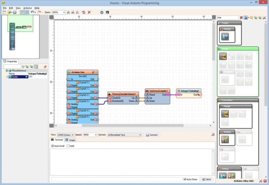Click the red X delete icon in toolbar
This screenshot has width=269, height=185.
click(89, 12)
